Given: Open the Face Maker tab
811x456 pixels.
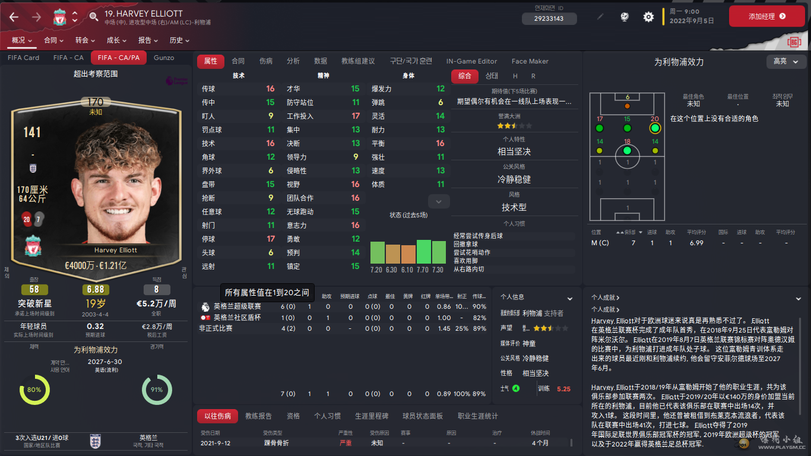Looking at the screenshot, I should 530,61.
